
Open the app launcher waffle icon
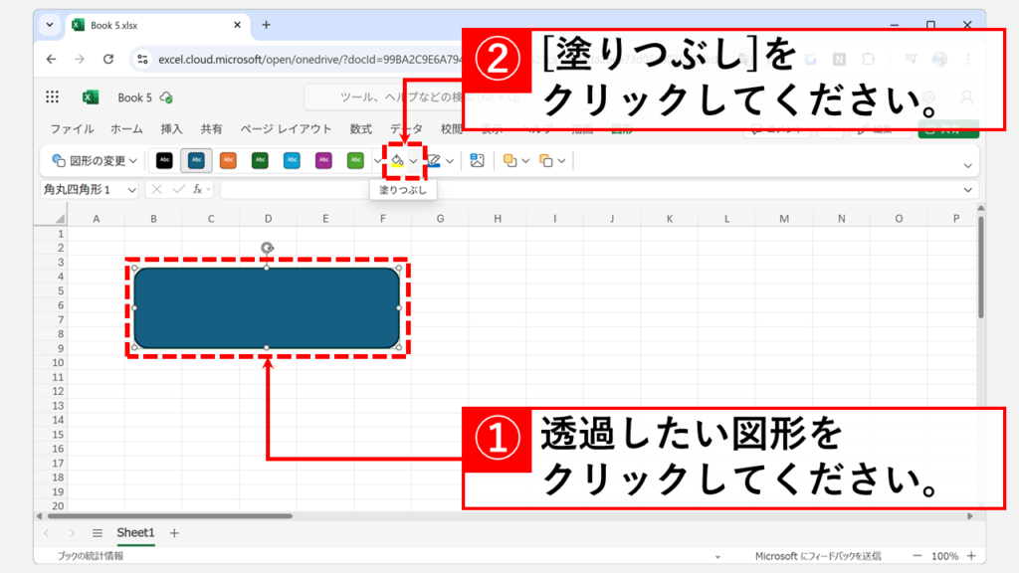(x=53, y=97)
